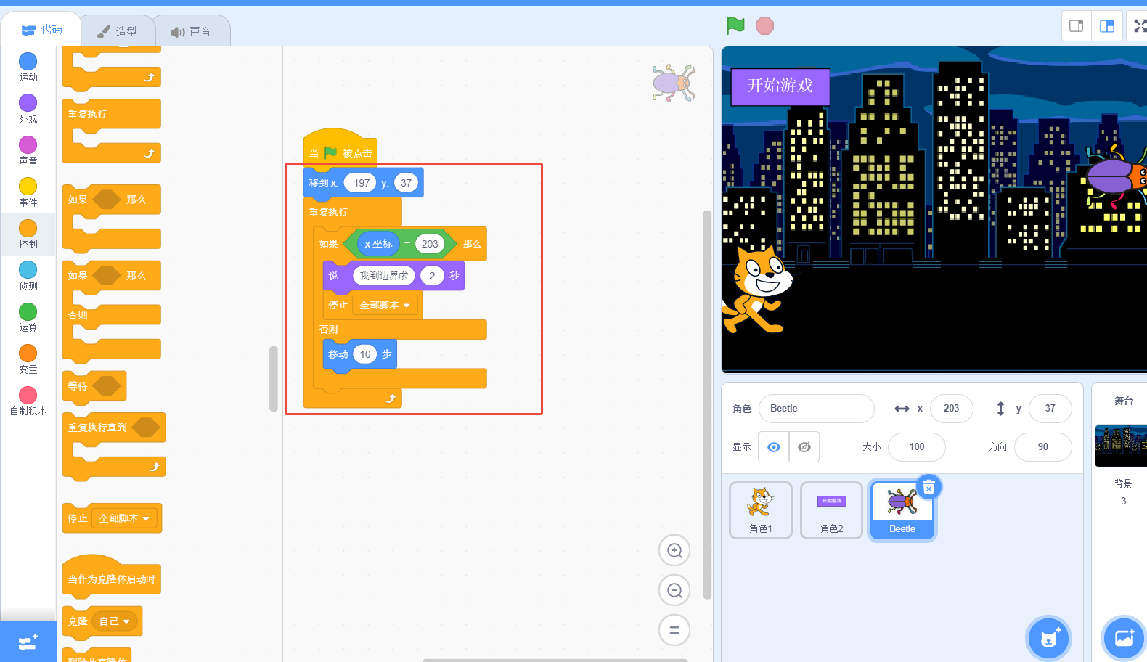Select the 如果 那么 否则 palette block

112,311
